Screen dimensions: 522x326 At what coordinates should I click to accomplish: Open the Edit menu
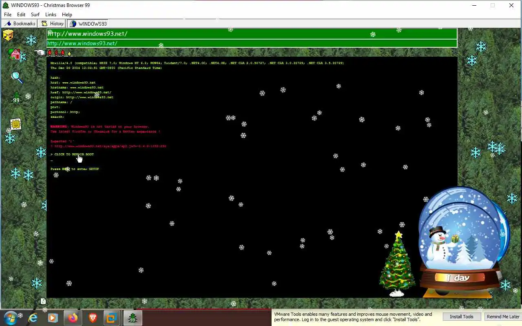[21, 15]
